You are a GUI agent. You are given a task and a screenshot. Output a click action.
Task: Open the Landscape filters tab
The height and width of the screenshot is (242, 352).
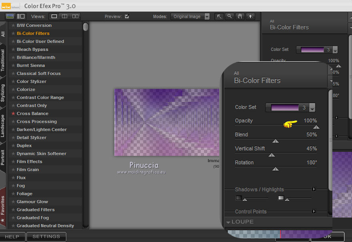[3, 125]
